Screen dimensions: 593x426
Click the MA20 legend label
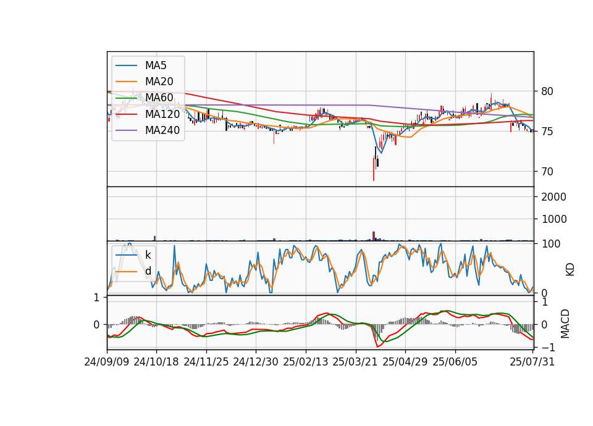(x=159, y=81)
